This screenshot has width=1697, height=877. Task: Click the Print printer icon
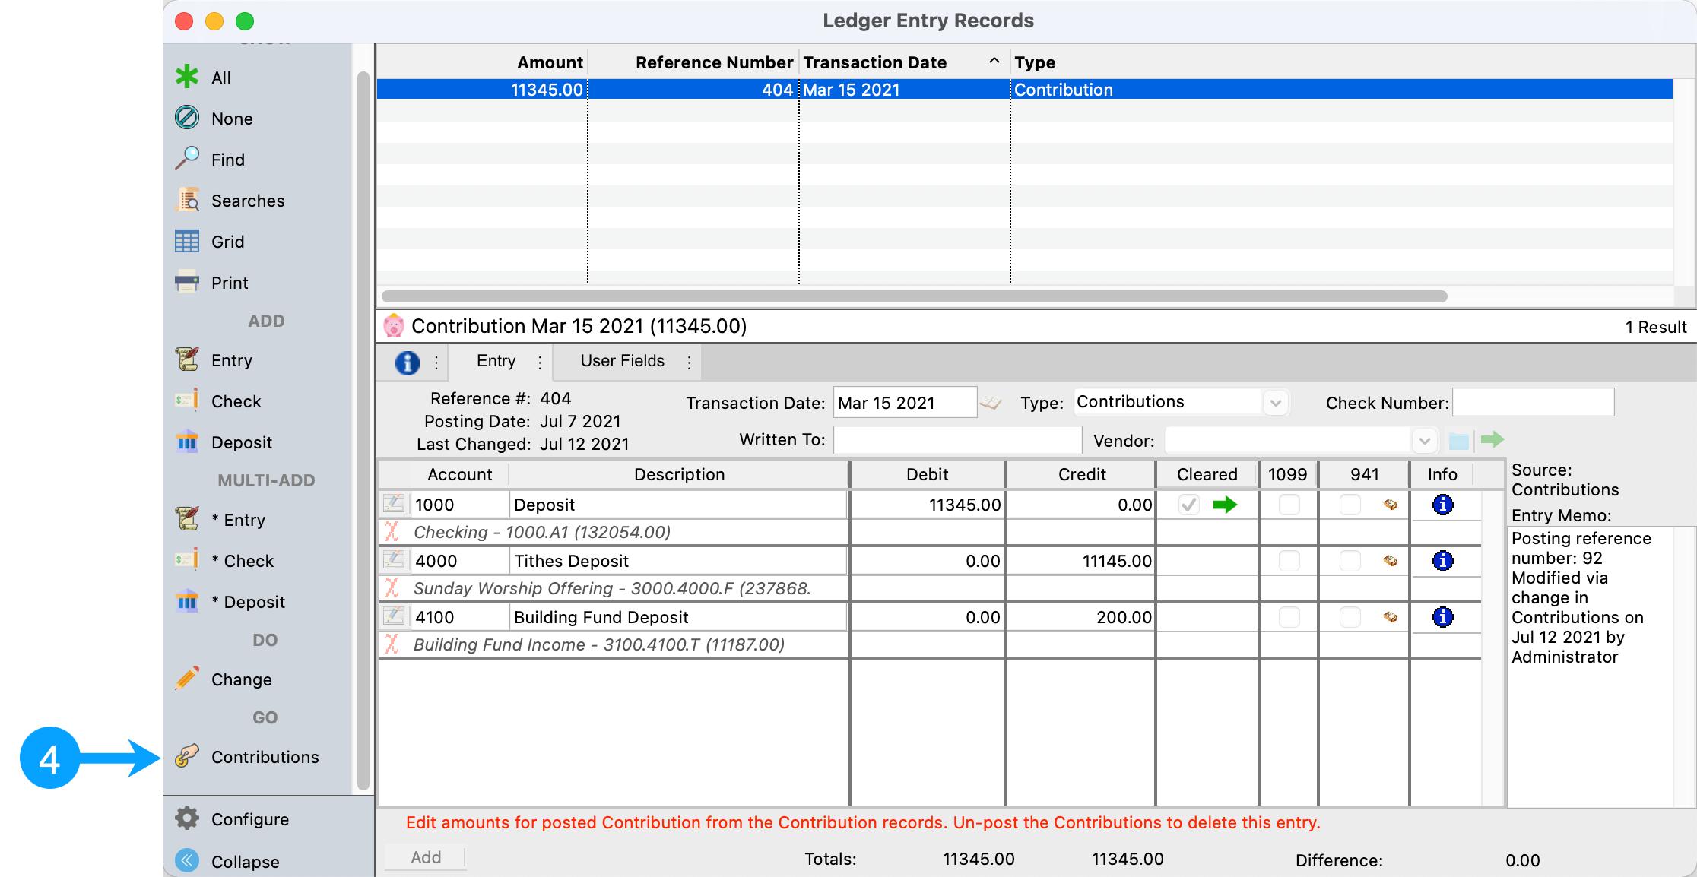pyautogui.click(x=187, y=283)
